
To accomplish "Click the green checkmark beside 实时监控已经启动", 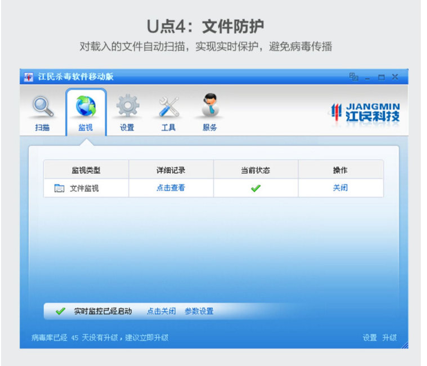I will [x=60, y=311].
